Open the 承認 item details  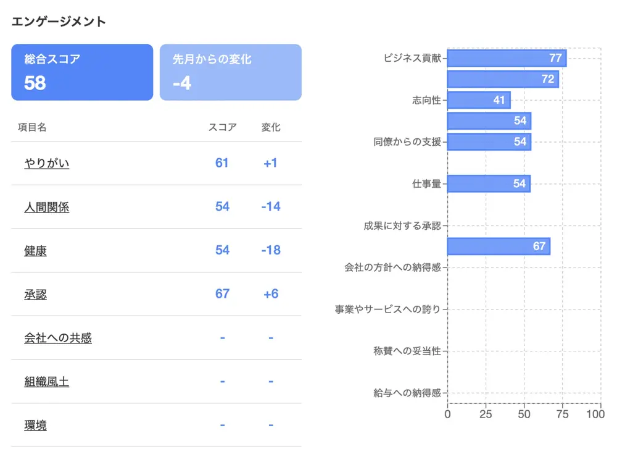tap(36, 295)
